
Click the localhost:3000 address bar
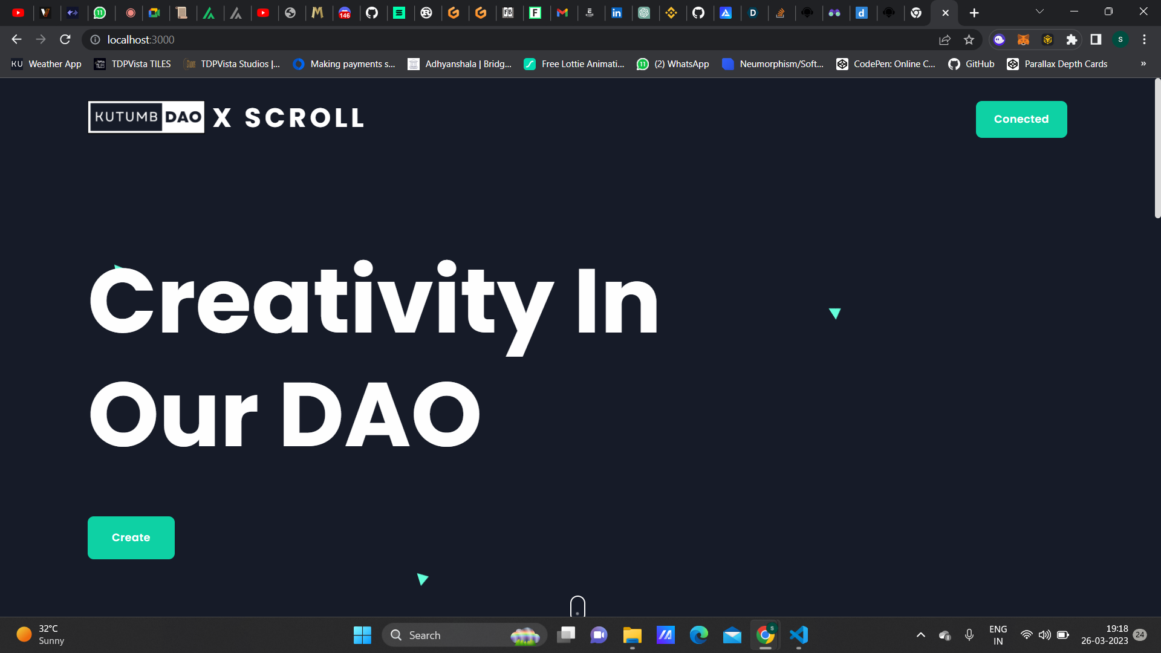click(140, 40)
